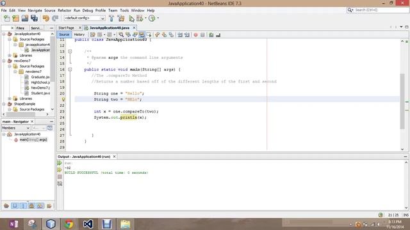Collapse the ShapeExample project node
The image size is (410, 230).
pyautogui.click(x=4, y=103)
